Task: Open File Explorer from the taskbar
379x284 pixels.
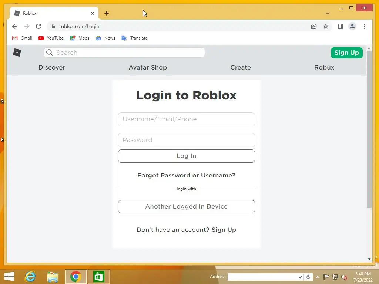Action: pos(53,277)
